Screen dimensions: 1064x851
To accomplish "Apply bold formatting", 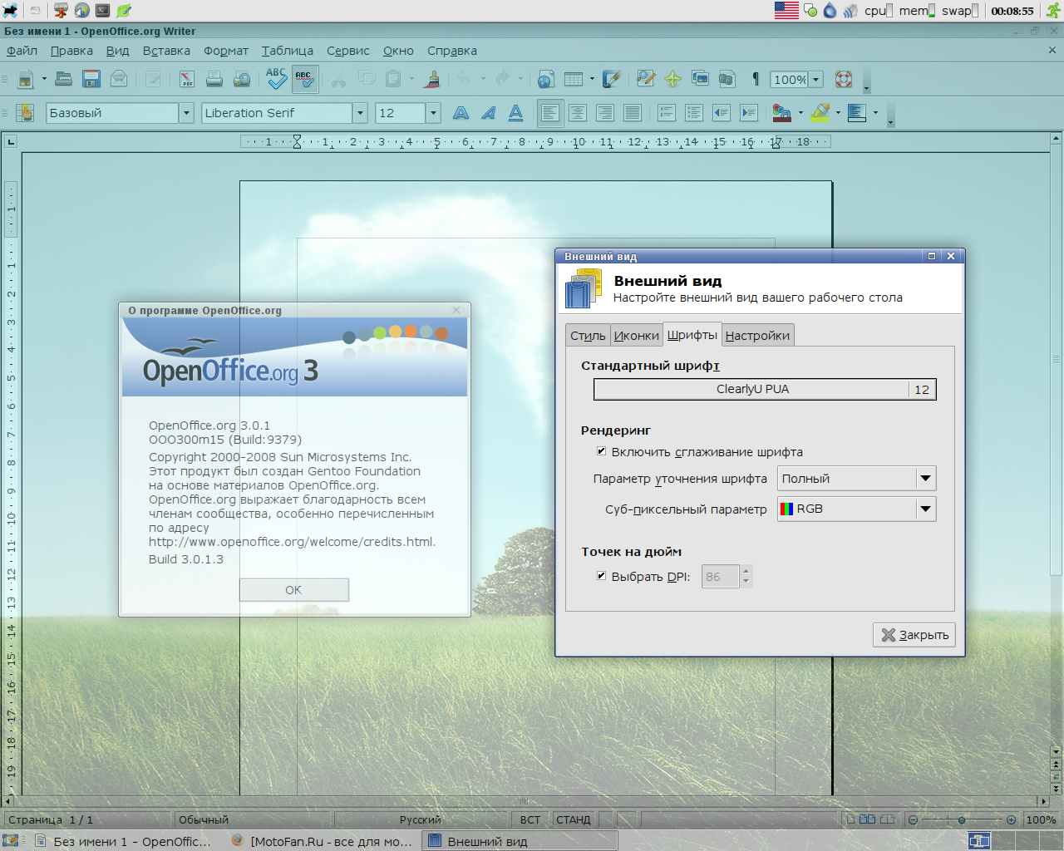I will (461, 113).
